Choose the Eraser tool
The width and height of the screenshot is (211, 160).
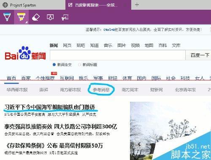(x=36, y=17)
